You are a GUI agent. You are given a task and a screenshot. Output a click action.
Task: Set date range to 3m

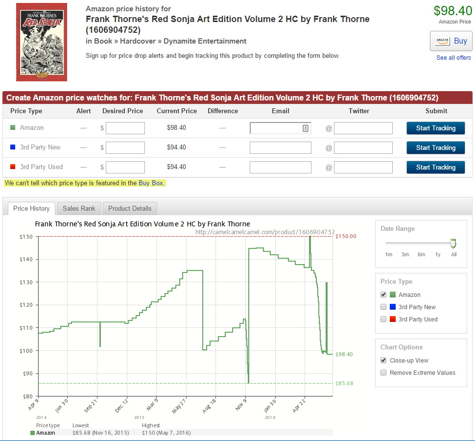click(x=405, y=254)
